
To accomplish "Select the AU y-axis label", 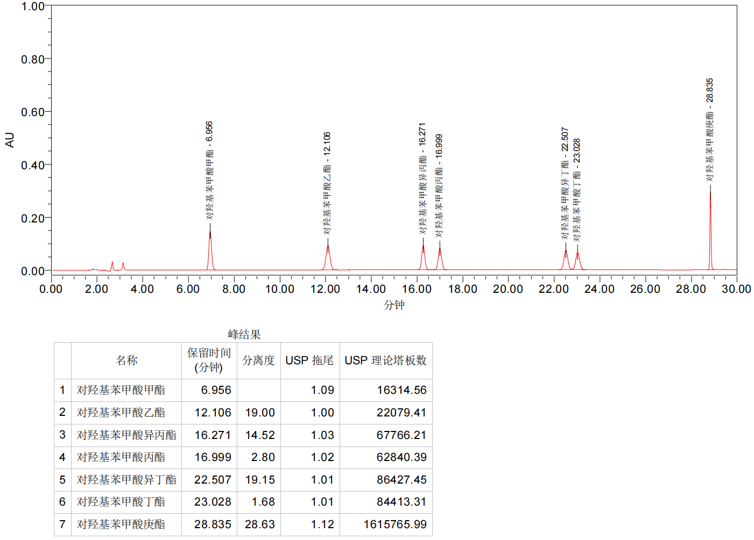I will click(x=10, y=140).
